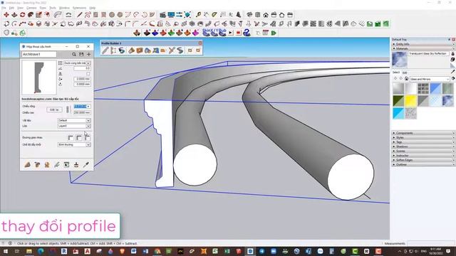This screenshot has height=256, width=456.
Task: Click the materials home icon in tray
Action: click(x=407, y=79)
